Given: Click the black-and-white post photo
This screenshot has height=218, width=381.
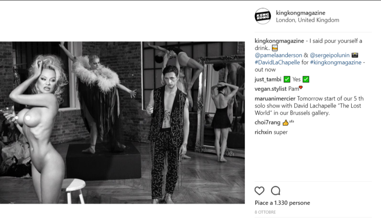Looking at the screenshot, I should 122,122.
